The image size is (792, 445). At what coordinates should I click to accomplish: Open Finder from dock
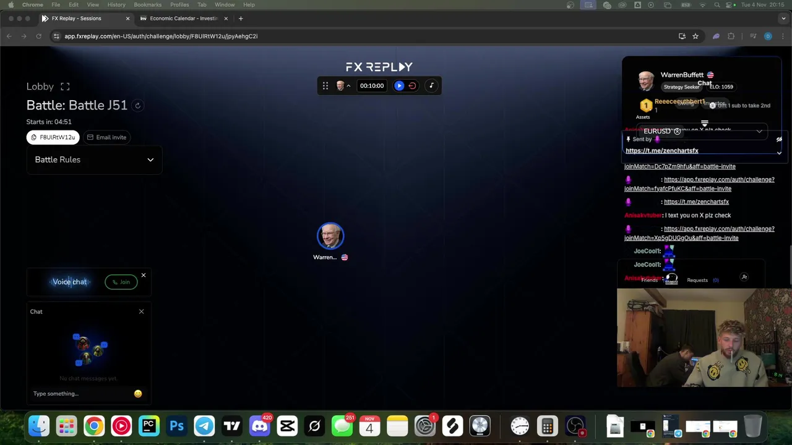[39, 426]
